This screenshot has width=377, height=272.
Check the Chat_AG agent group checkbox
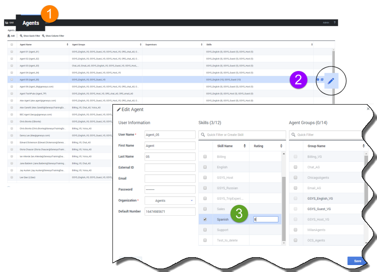click(x=295, y=167)
